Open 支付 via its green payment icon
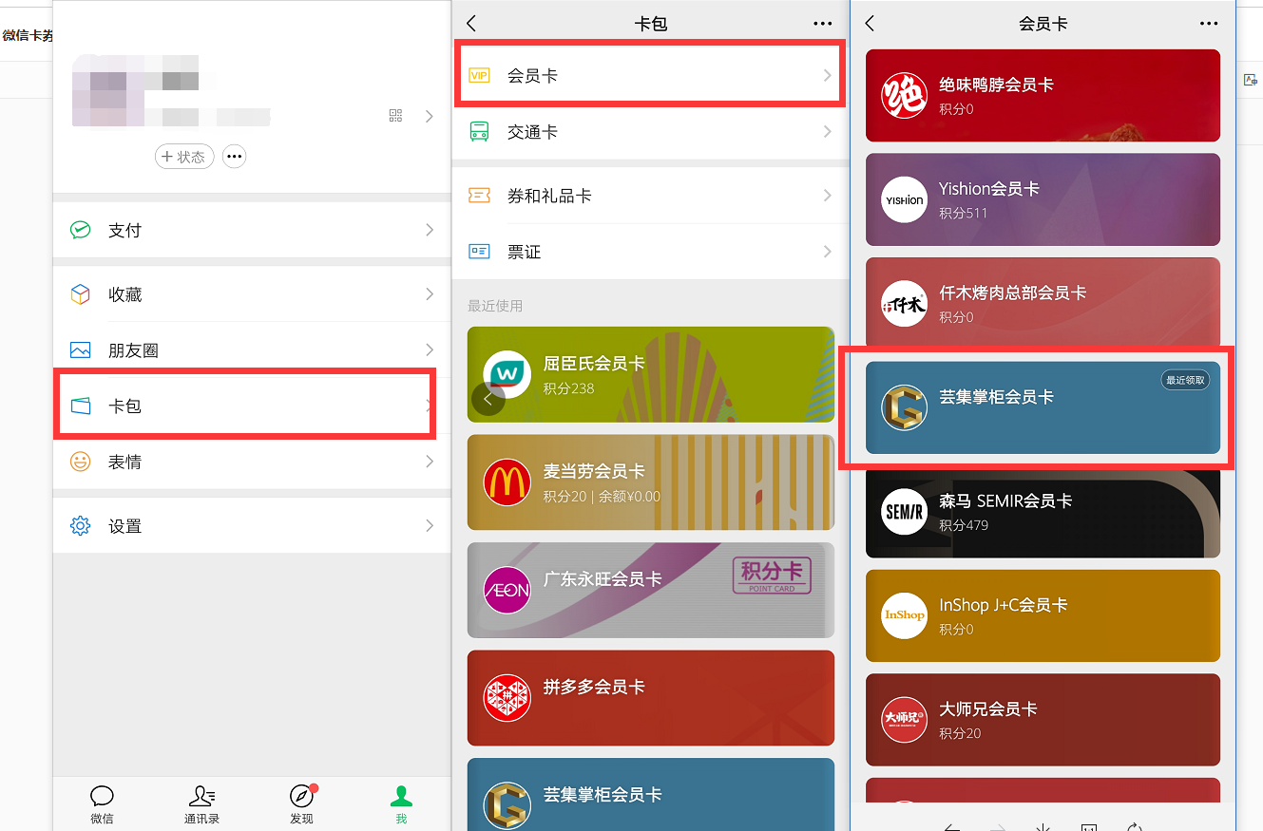 click(x=81, y=230)
